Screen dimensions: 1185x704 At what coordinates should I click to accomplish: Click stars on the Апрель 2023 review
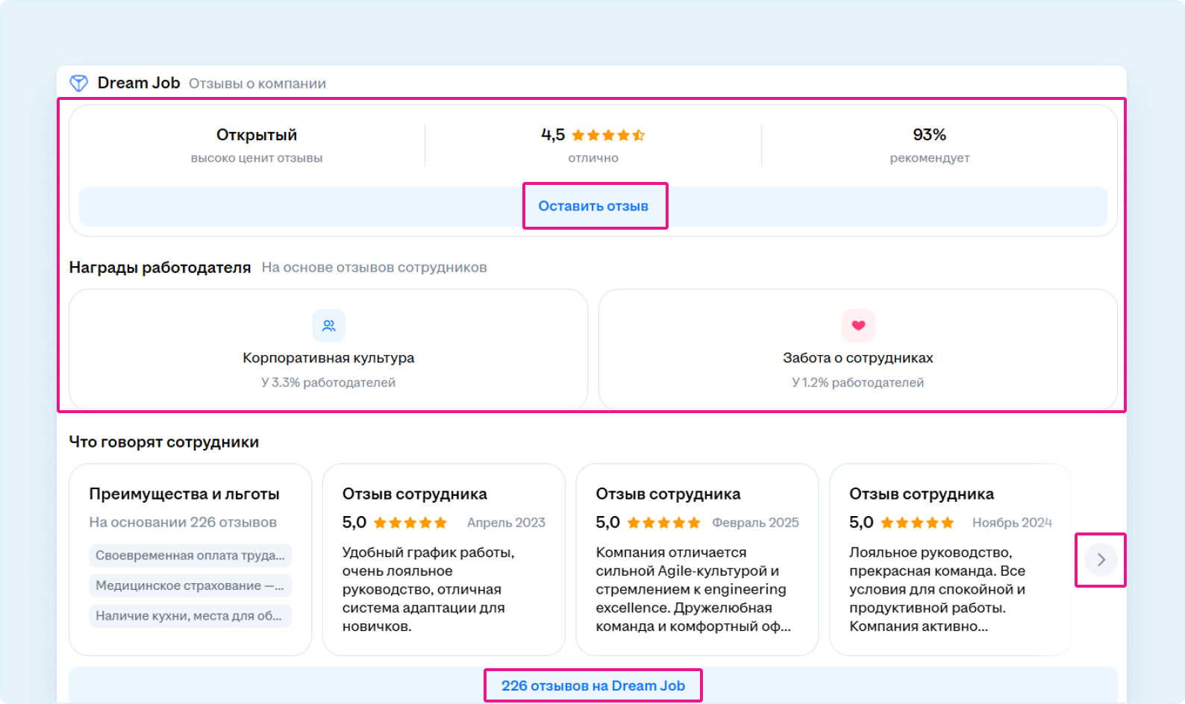click(410, 523)
